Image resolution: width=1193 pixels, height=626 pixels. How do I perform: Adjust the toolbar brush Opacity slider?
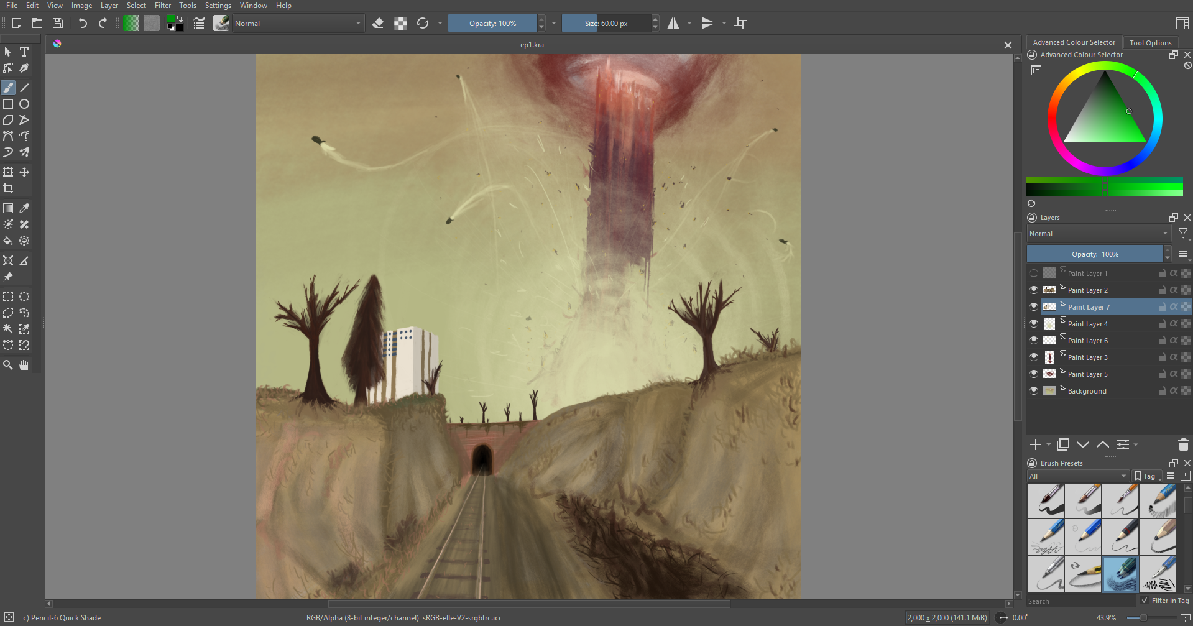tap(492, 23)
